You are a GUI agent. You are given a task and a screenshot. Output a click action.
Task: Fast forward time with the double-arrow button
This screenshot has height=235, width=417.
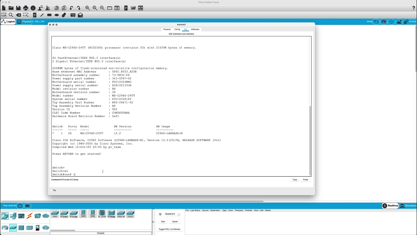pos(28,206)
